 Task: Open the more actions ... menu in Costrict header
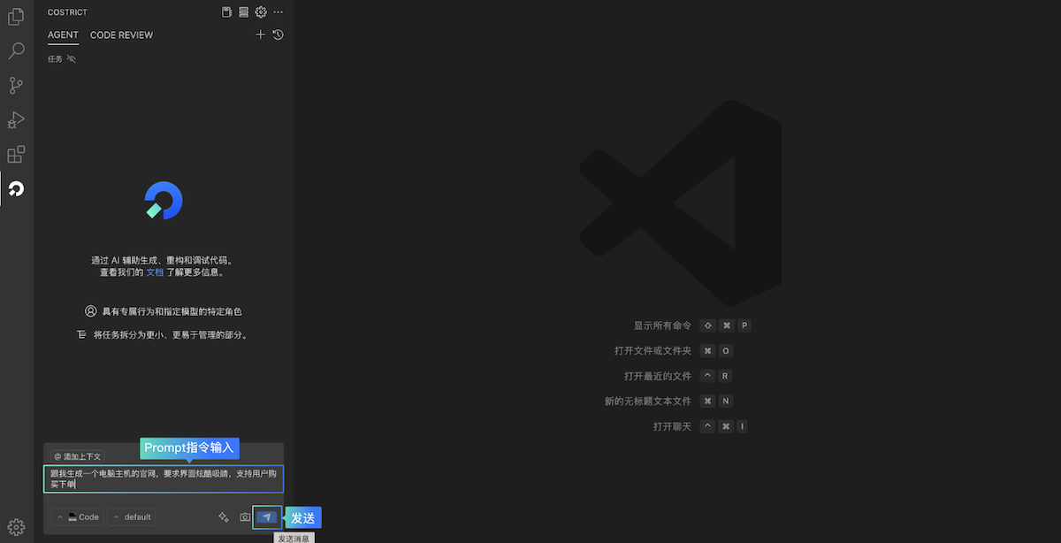point(278,11)
